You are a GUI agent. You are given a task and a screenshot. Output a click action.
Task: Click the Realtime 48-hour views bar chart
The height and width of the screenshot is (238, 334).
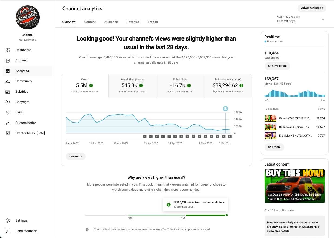pos(295,94)
